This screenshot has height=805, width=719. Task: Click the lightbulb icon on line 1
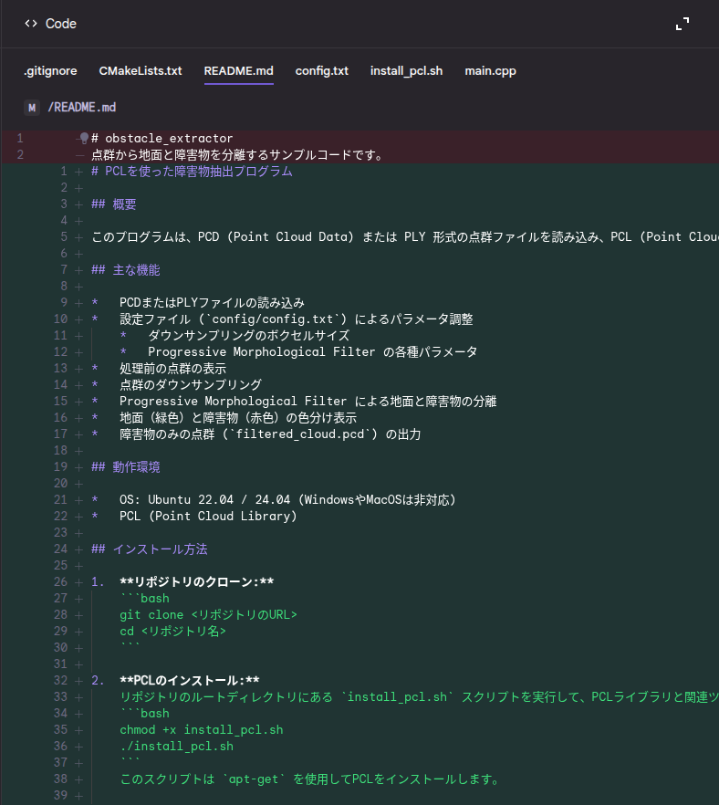(x=84, y=138)
